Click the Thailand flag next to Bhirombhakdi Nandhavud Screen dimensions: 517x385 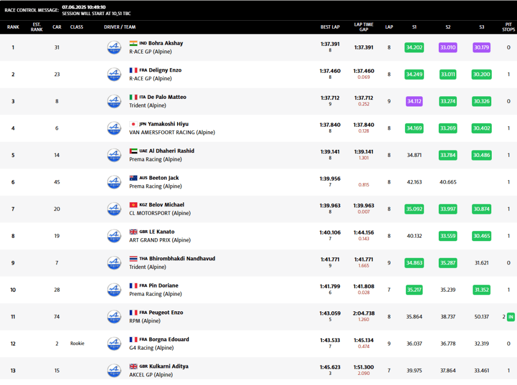(133, 259)
